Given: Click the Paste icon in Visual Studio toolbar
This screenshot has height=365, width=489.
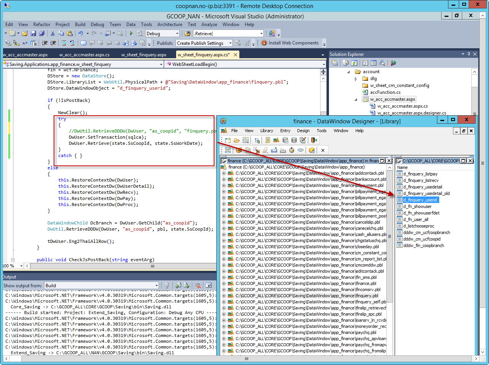Looking at the screenshot, I should pos(70,34).
